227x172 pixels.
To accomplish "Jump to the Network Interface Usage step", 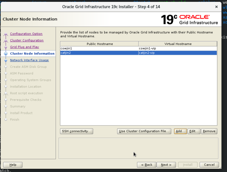I will point(29,60).
